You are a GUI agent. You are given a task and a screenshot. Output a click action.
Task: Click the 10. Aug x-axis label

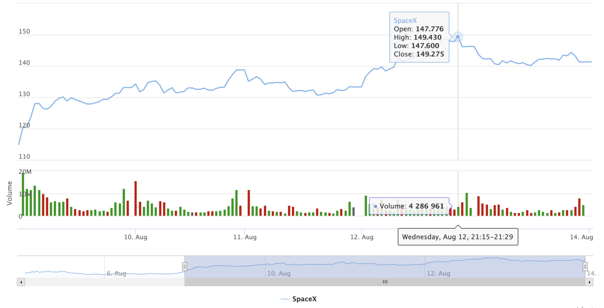[136, 237]
